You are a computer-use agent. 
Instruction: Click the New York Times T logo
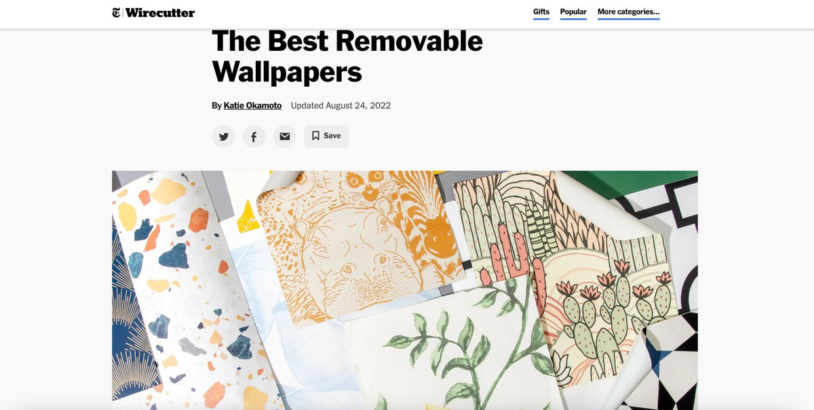pyautogui.click(x=116, y=12)
